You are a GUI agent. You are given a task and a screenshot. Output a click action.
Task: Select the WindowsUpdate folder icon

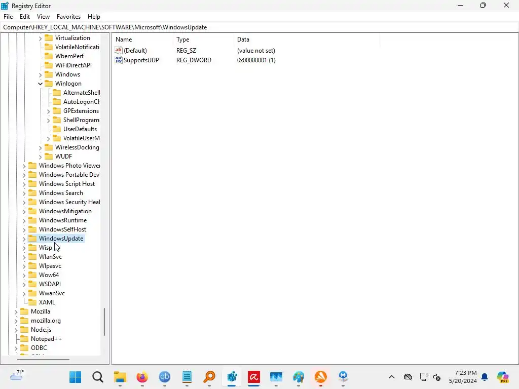(32, 239)
